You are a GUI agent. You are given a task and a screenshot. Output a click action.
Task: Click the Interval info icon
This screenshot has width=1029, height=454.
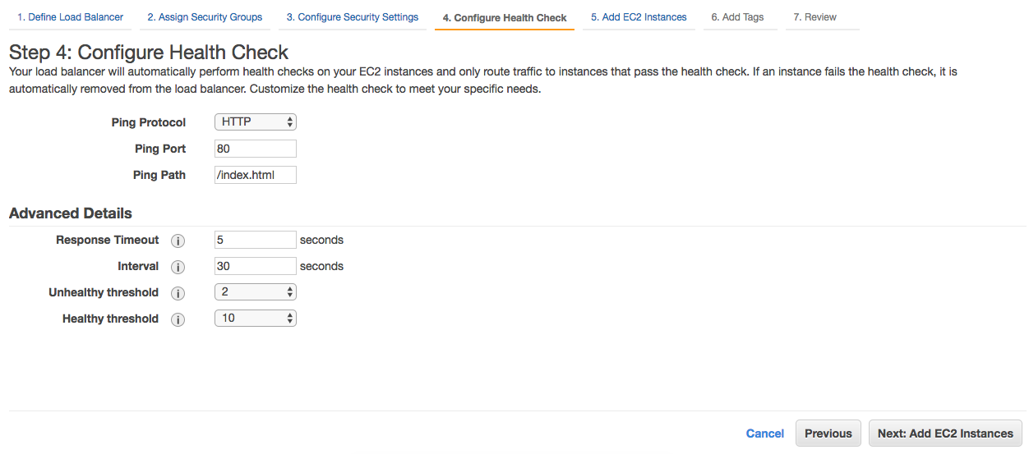178,267
